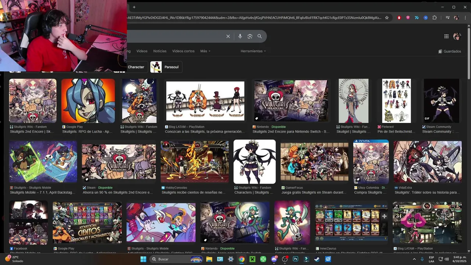
Task: Switch to the Videos cortos tab
Action: [x=183, y=51]
